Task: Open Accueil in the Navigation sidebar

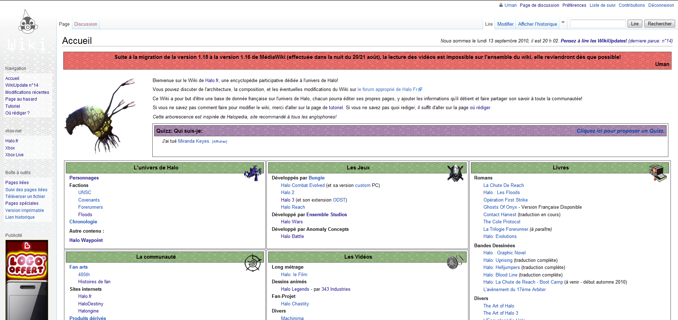Action: 12,78
